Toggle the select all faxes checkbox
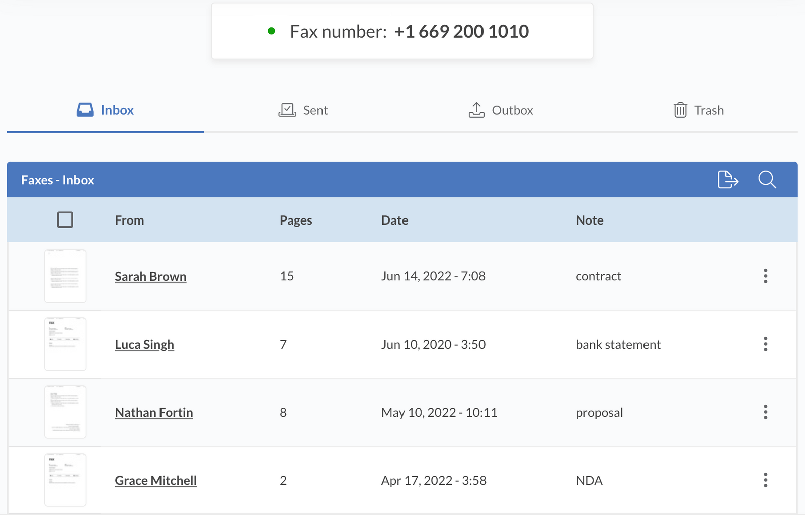 click(x=65, y=220)
